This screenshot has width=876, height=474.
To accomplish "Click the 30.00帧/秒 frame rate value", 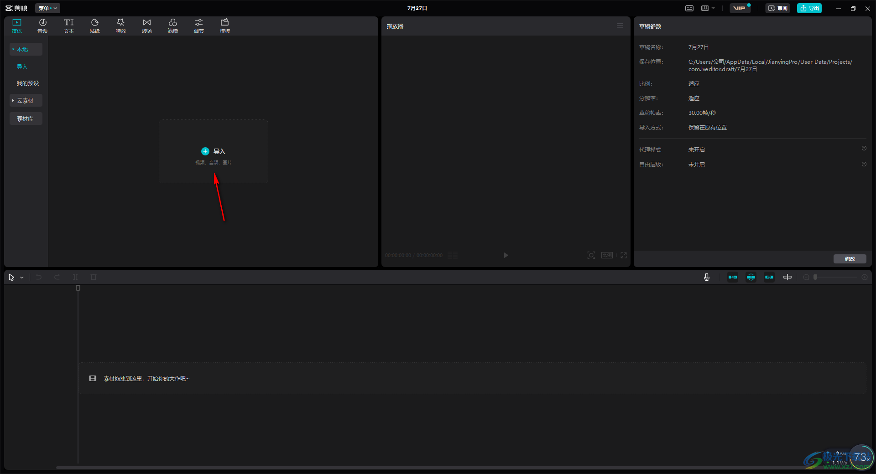I will [x=702, y=113].
